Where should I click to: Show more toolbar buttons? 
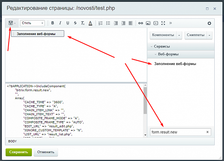(x=171, y=23)
